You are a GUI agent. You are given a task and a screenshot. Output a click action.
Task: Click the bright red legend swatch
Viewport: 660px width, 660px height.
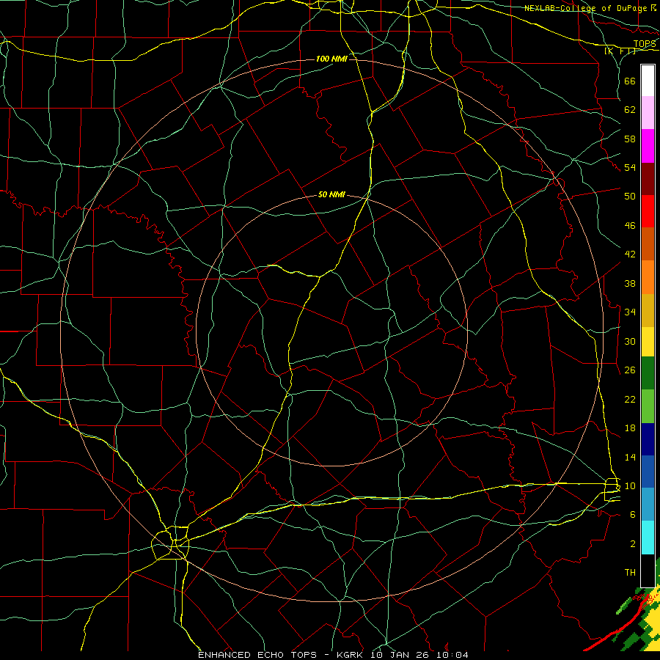click(x=648, y=211)
